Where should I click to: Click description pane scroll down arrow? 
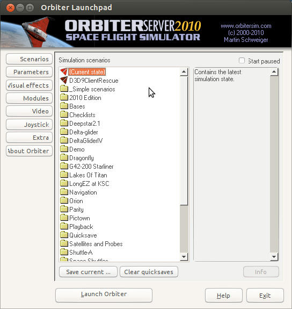click(274, 256)
